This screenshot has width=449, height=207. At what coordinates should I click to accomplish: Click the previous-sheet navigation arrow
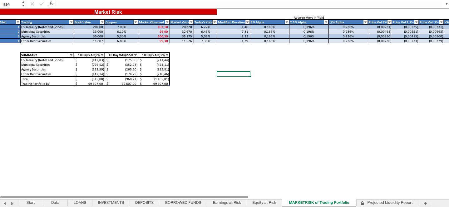click(5, 202)
